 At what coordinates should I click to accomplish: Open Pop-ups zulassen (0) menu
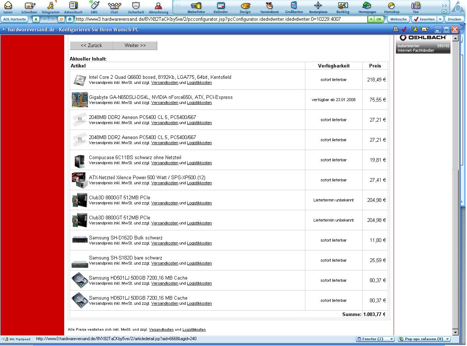click(424, 339)
